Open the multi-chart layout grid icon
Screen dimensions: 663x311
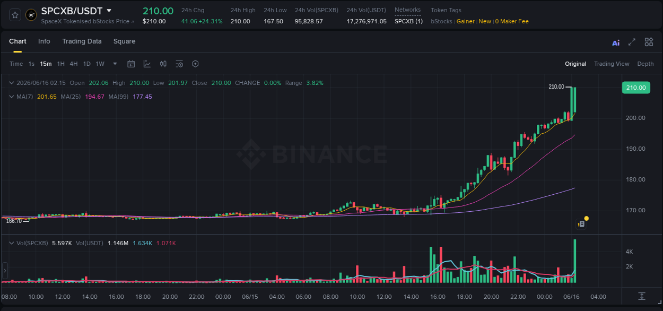(x=649, y=42)
